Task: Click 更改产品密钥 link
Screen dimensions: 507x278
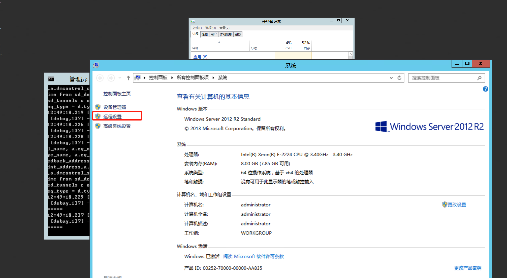Action: click(x=467, y=268)
